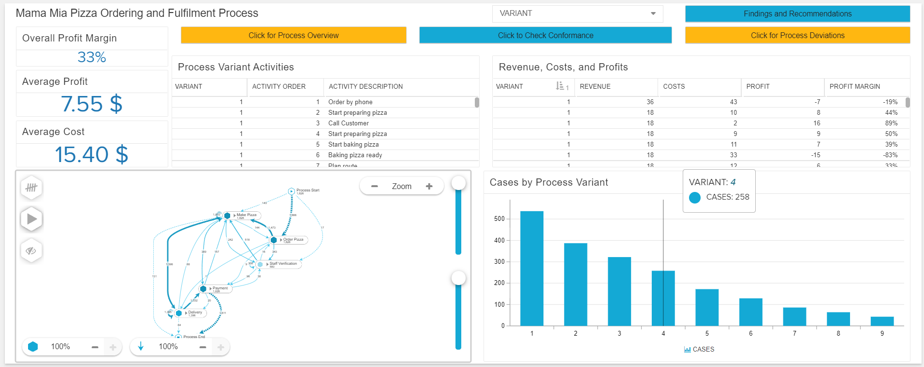Click the Process Start node icon
Viewport: 924px width, 367px height.
[x=291, y=191]
